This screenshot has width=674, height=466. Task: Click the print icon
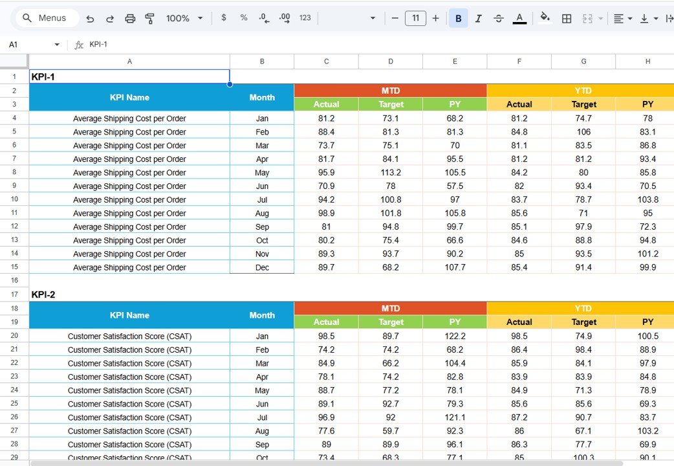130,18
